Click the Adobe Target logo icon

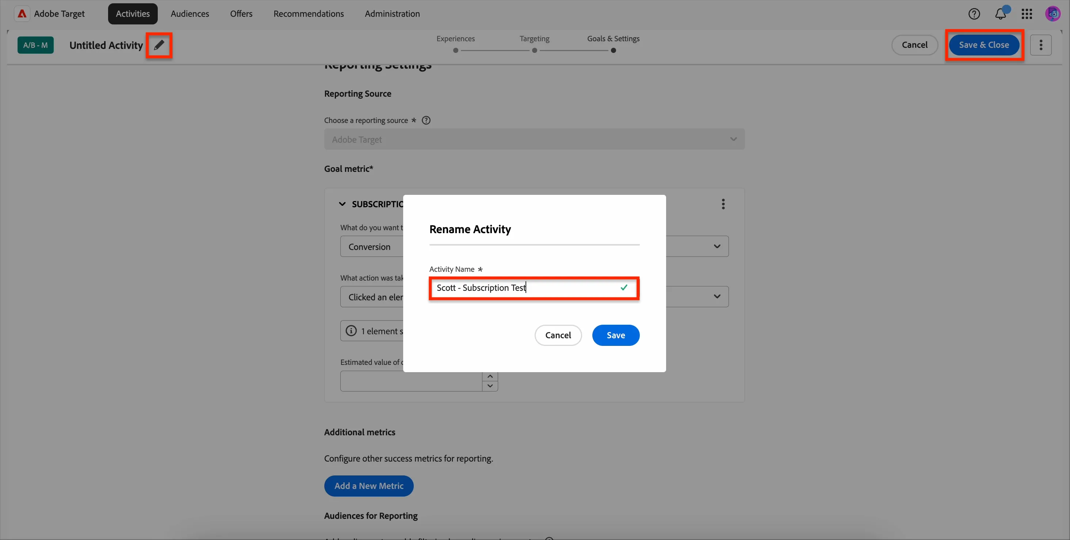22,14
